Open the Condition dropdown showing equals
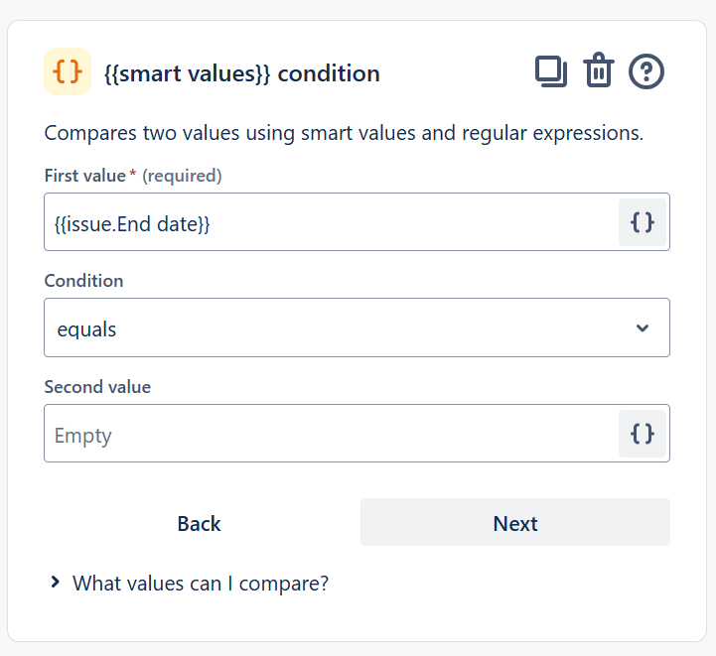The image size is (716, 656). 338,328
